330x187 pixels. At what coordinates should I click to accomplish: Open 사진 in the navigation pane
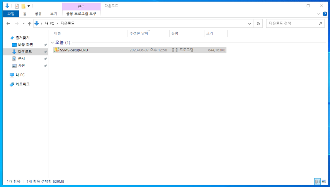[21, 66]
